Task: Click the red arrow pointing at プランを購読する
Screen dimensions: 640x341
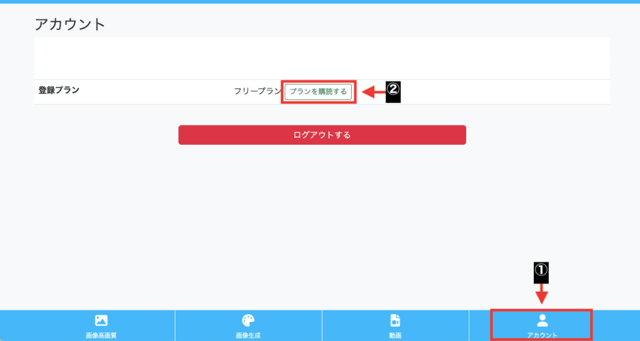Action: coord(374,92)
